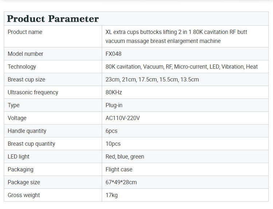Select the Red, blue, green LED value
Screen dimensions: 273x209
(125, 157)
